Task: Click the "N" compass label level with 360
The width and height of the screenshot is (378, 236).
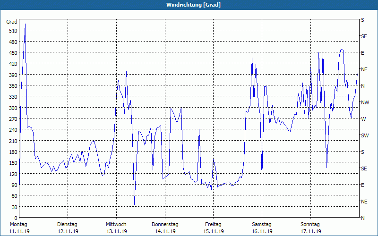Action: [362, 86]
